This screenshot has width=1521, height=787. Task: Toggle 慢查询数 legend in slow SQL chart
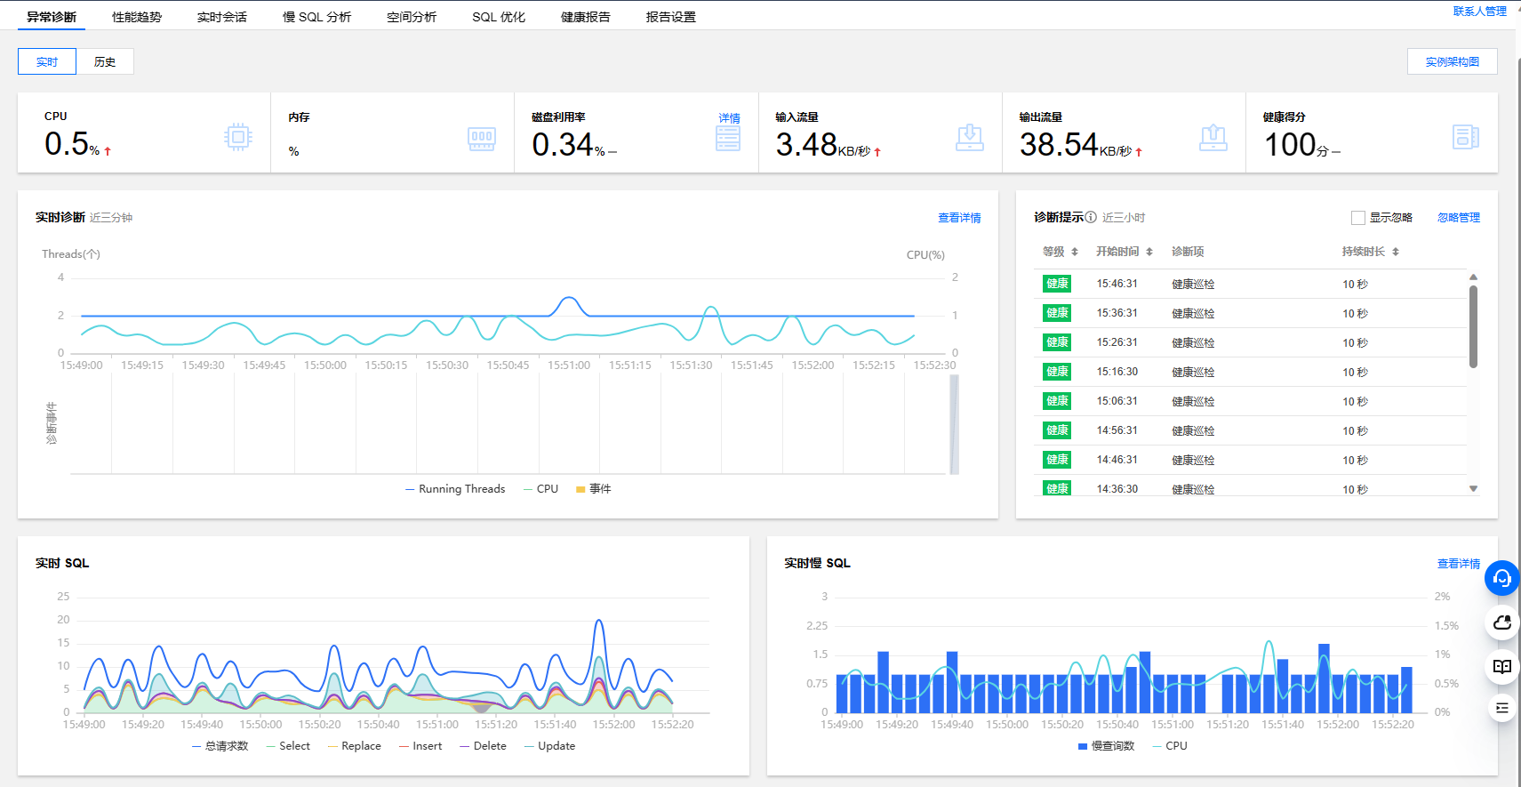(x=1107, y=746)
